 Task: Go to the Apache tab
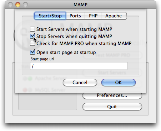pyautogui.click(x=114, y=16)
